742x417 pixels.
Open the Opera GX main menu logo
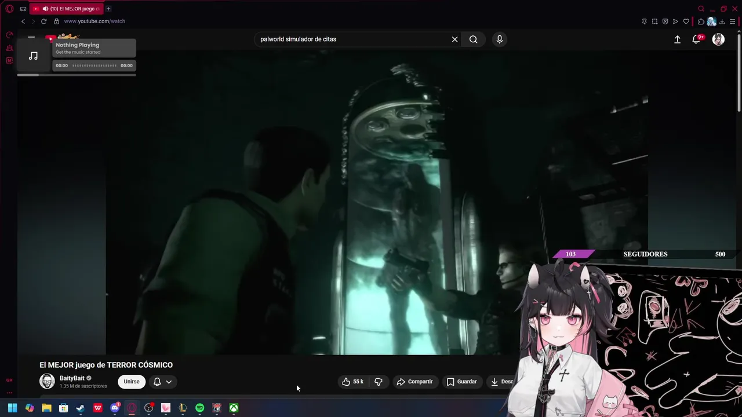pyautogui.click(x=9, y=9)
